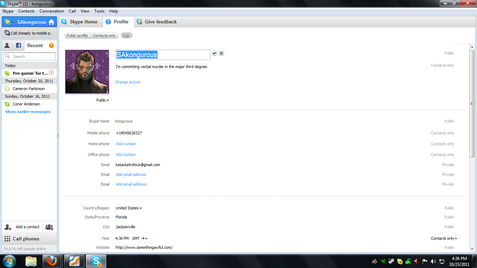Click the Razer tray icon
The height and width of the screenshot is (268, 477).
pyautogui.click(x=383, y=261)
